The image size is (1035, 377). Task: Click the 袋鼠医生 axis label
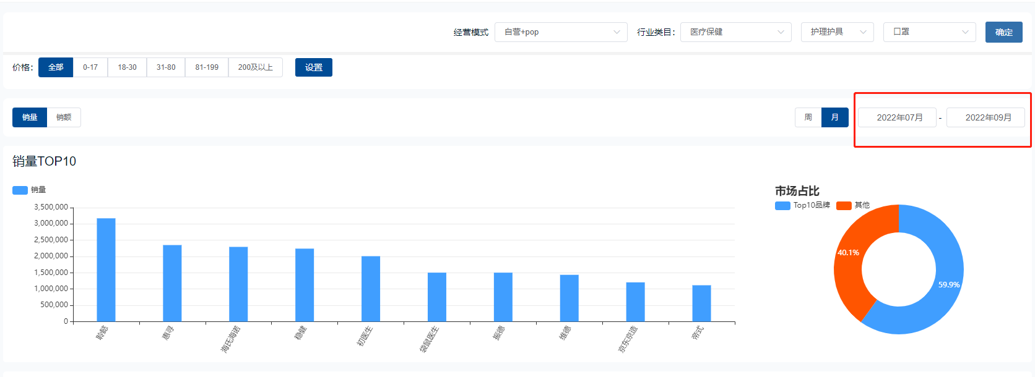tap(429, 339)
